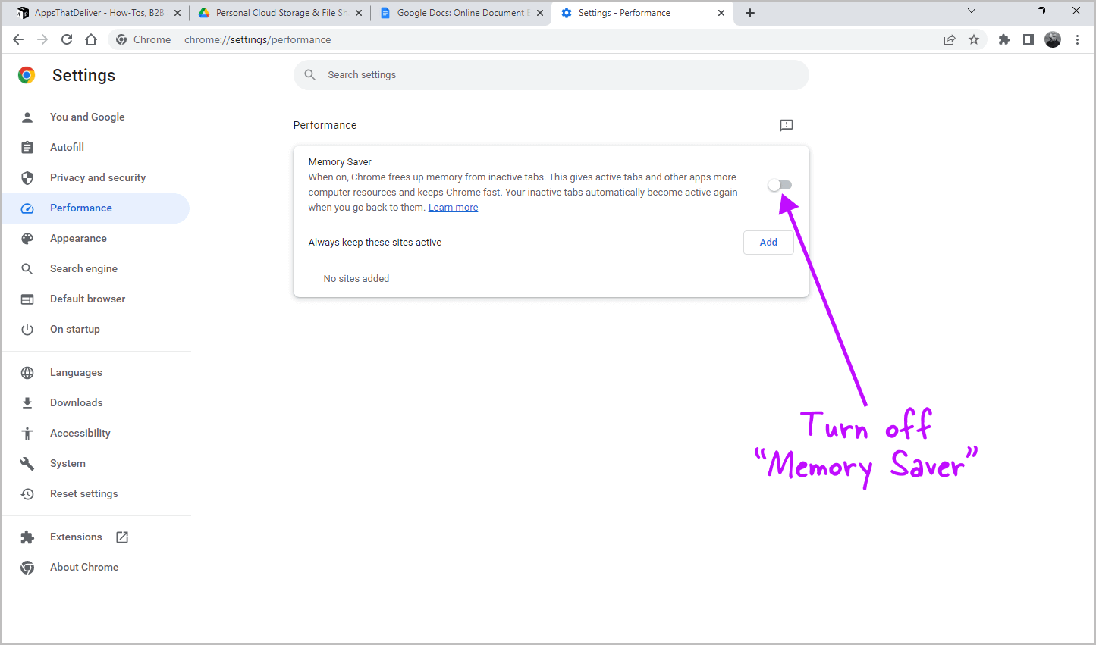Select the Personal Cloud Storage tab
The image size is (1096, 645).
[277, 12]
